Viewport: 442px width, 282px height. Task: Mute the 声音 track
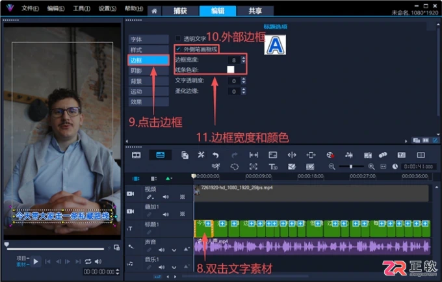coord(161,250)
